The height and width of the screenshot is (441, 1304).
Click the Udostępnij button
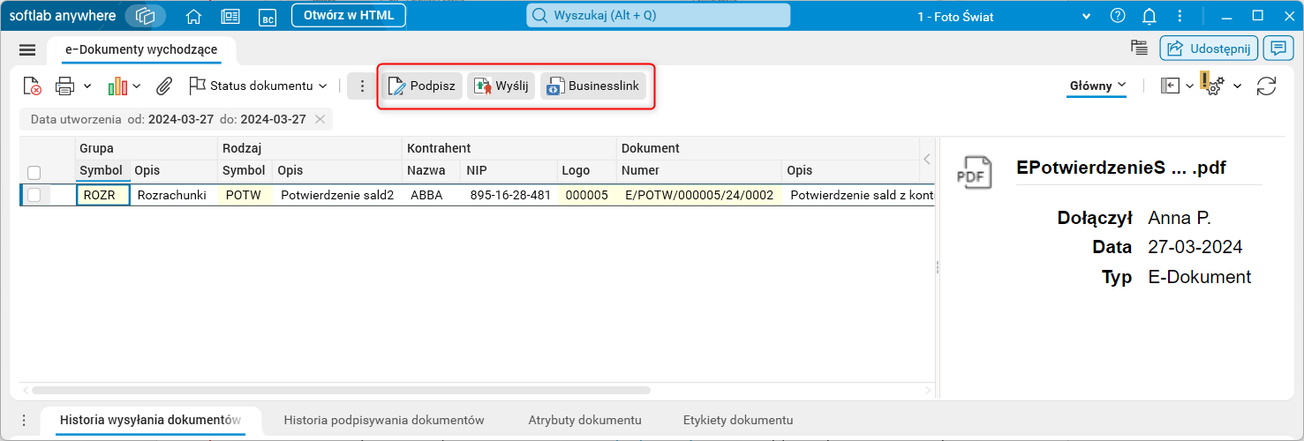[1209, 49]
